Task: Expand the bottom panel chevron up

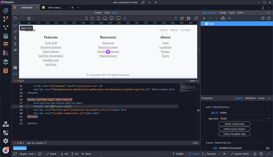Action: pos(269,154)
